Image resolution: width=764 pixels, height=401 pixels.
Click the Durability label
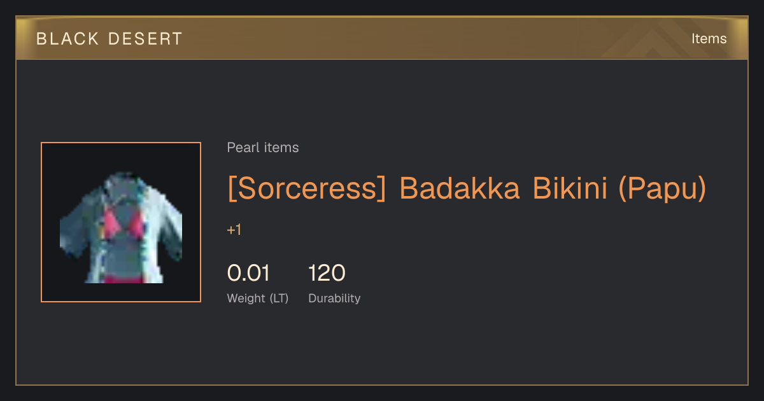tap(334, 299)
